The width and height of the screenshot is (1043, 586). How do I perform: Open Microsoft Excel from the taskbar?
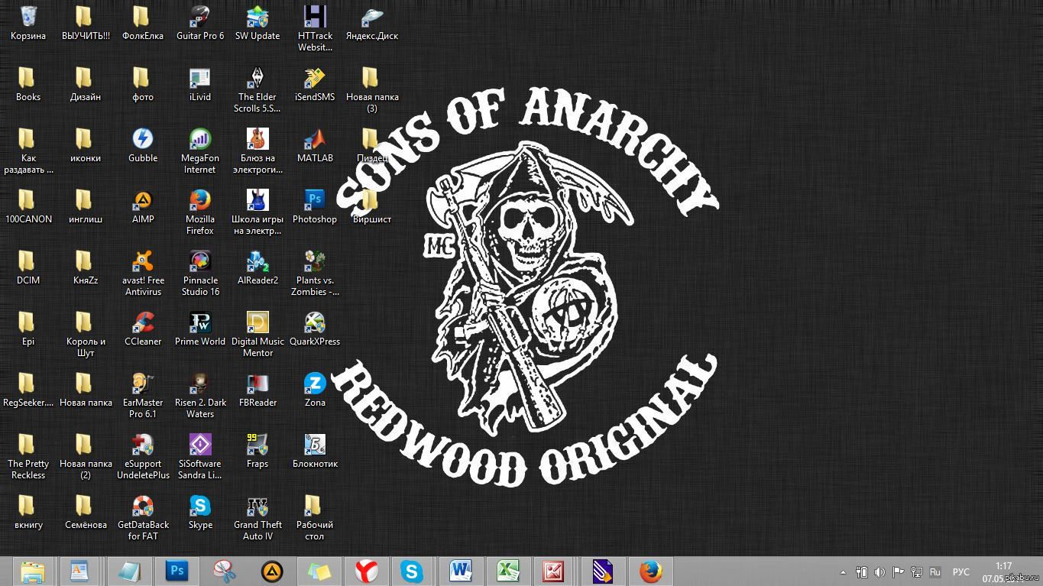click(x=508, y=571)
